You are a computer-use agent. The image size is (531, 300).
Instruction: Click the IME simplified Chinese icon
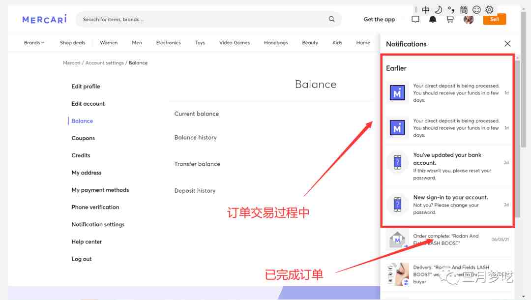pos(464,10)
